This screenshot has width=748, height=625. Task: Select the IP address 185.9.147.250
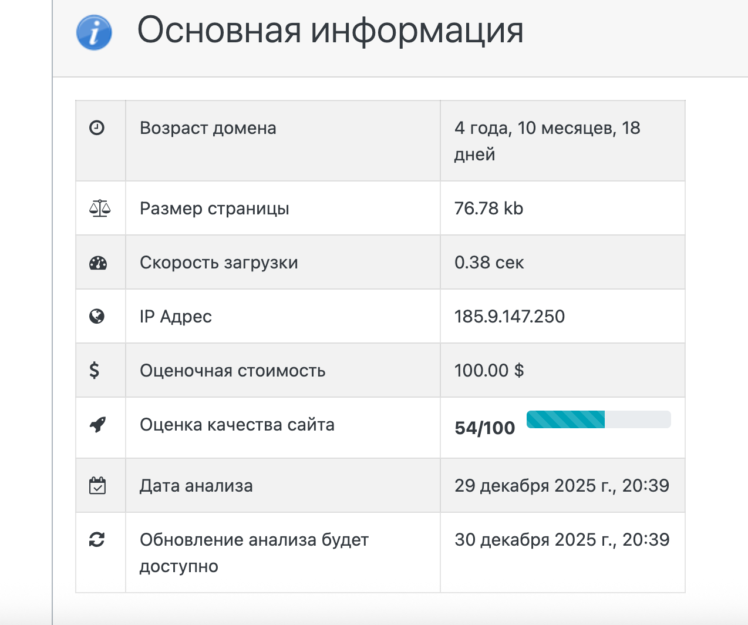pos(509,317)
